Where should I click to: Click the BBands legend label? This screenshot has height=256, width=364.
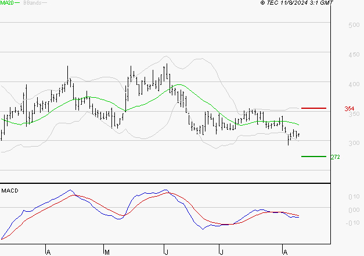[33, 3]
